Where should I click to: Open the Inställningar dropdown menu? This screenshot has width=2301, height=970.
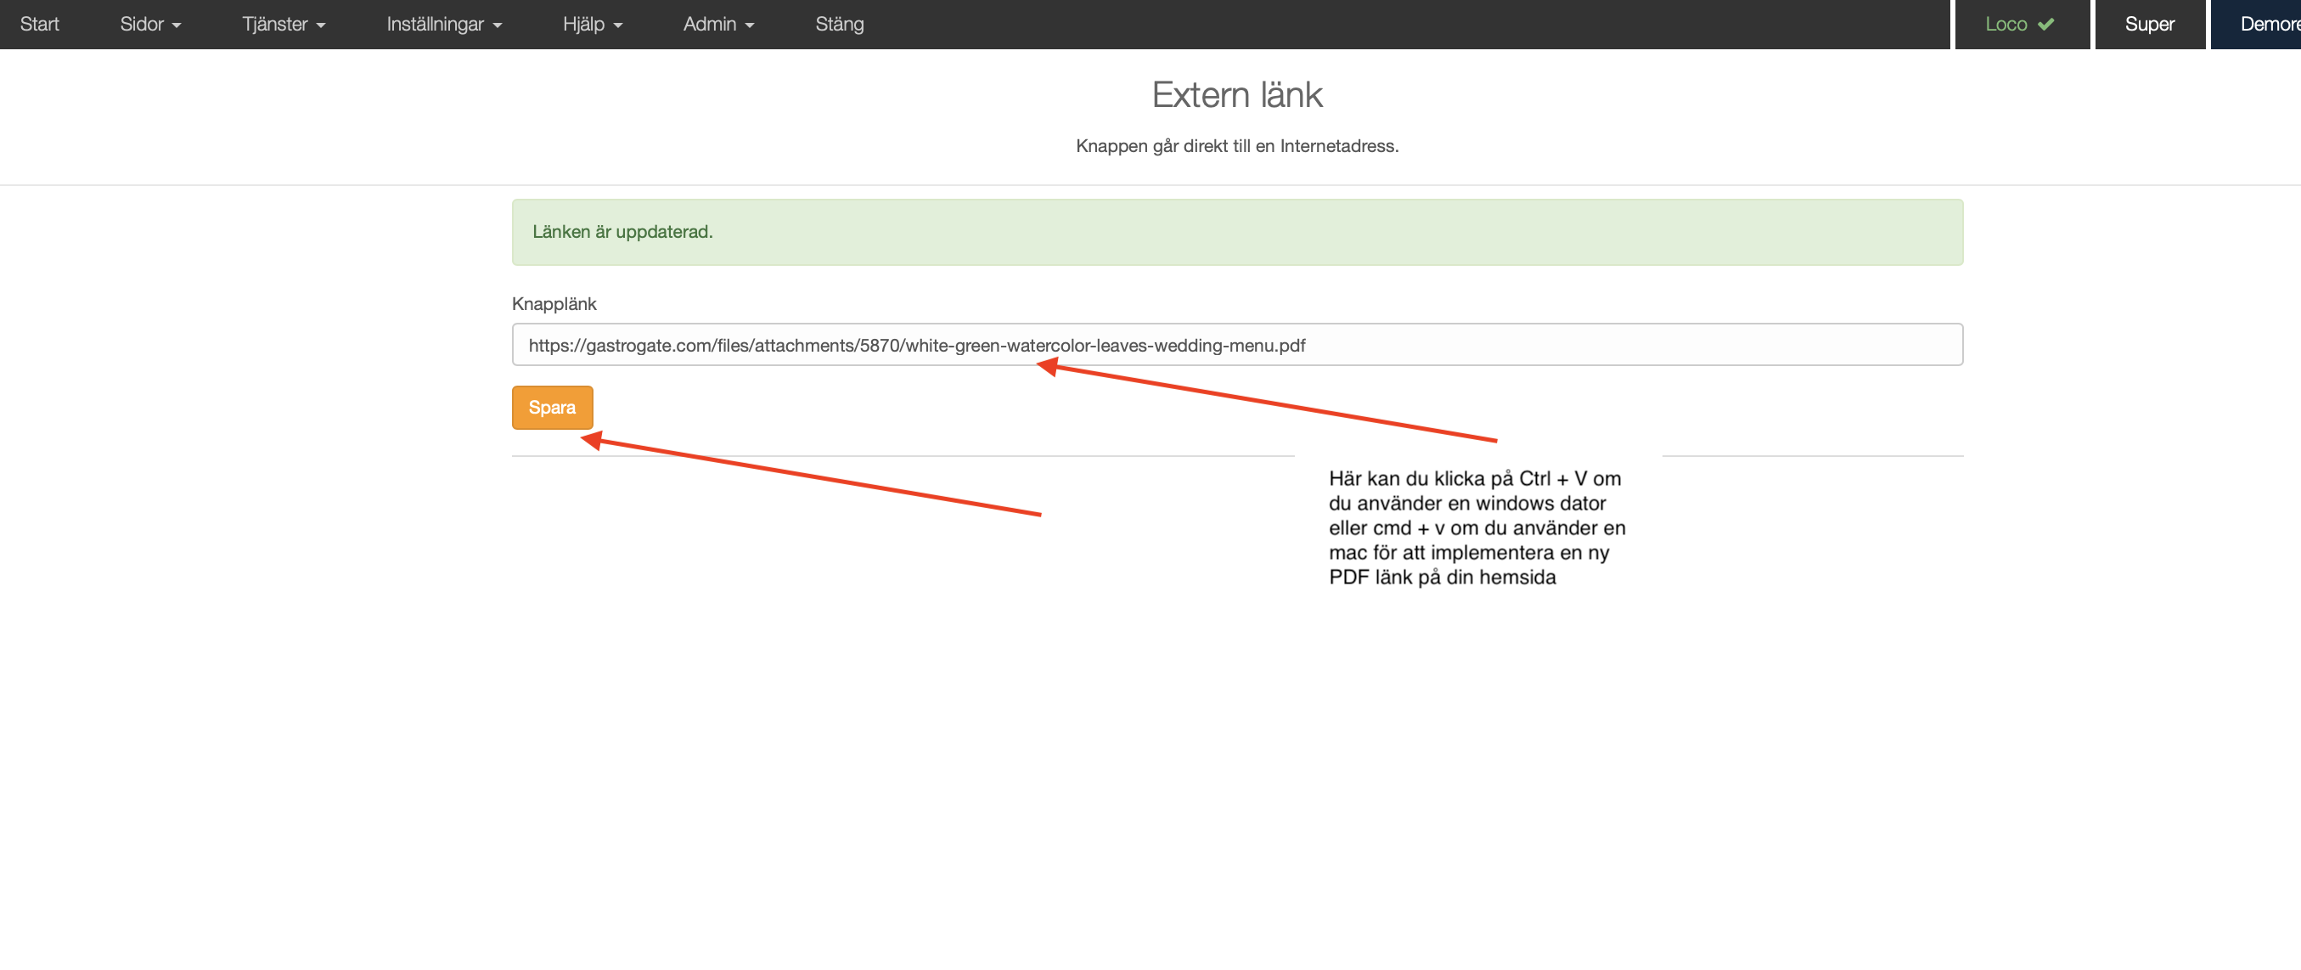(x=444, y=24)
